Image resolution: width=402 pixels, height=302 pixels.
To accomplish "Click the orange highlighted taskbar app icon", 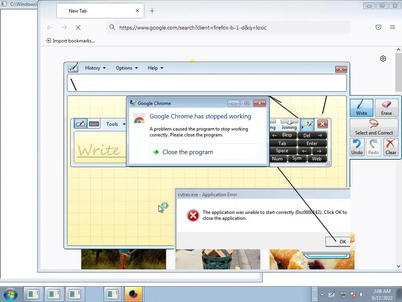I will [133, 294].
